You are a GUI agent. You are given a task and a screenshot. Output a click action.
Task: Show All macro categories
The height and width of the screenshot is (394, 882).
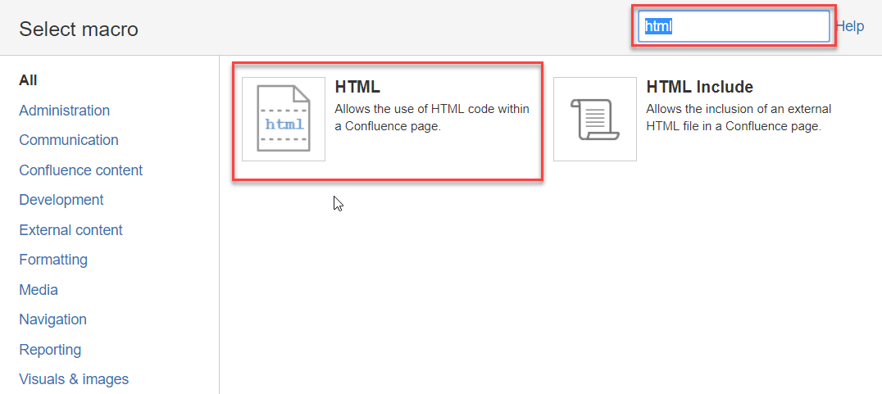(x=28, y=80)
